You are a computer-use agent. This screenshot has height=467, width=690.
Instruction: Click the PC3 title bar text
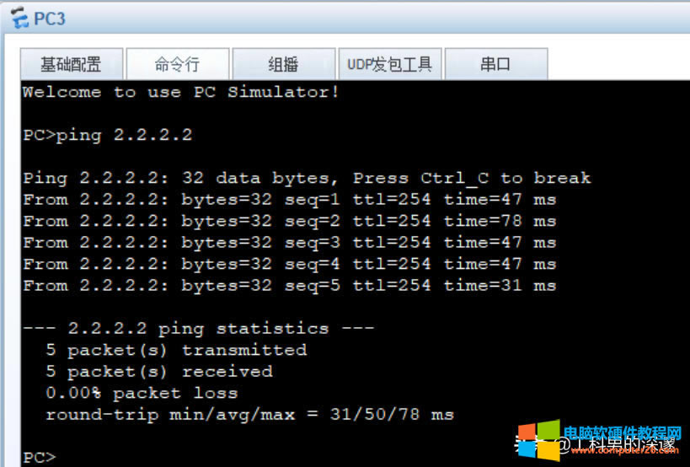(50, 18)
